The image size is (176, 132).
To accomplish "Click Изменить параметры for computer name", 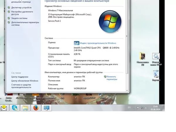I will pyautogui.click(x=112, y=78).
